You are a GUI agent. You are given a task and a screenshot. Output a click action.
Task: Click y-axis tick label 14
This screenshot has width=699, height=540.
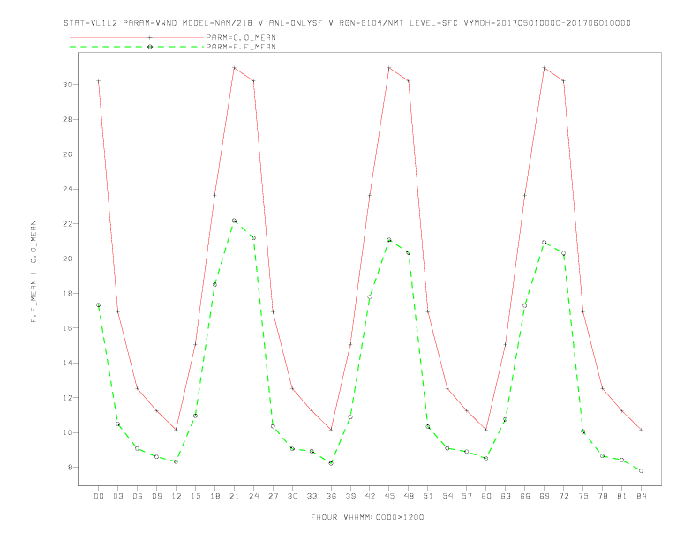point(68,363)
